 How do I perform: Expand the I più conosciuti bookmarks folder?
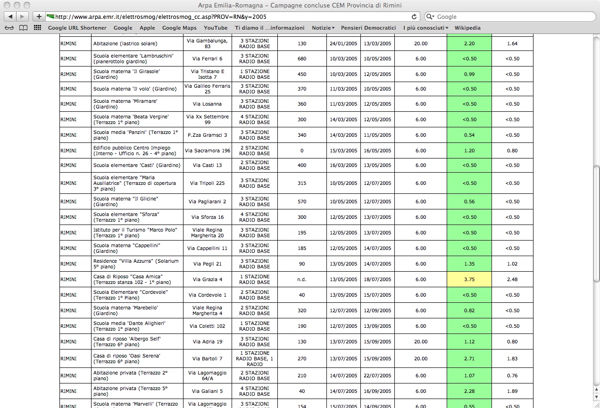(x=425, y=28)
